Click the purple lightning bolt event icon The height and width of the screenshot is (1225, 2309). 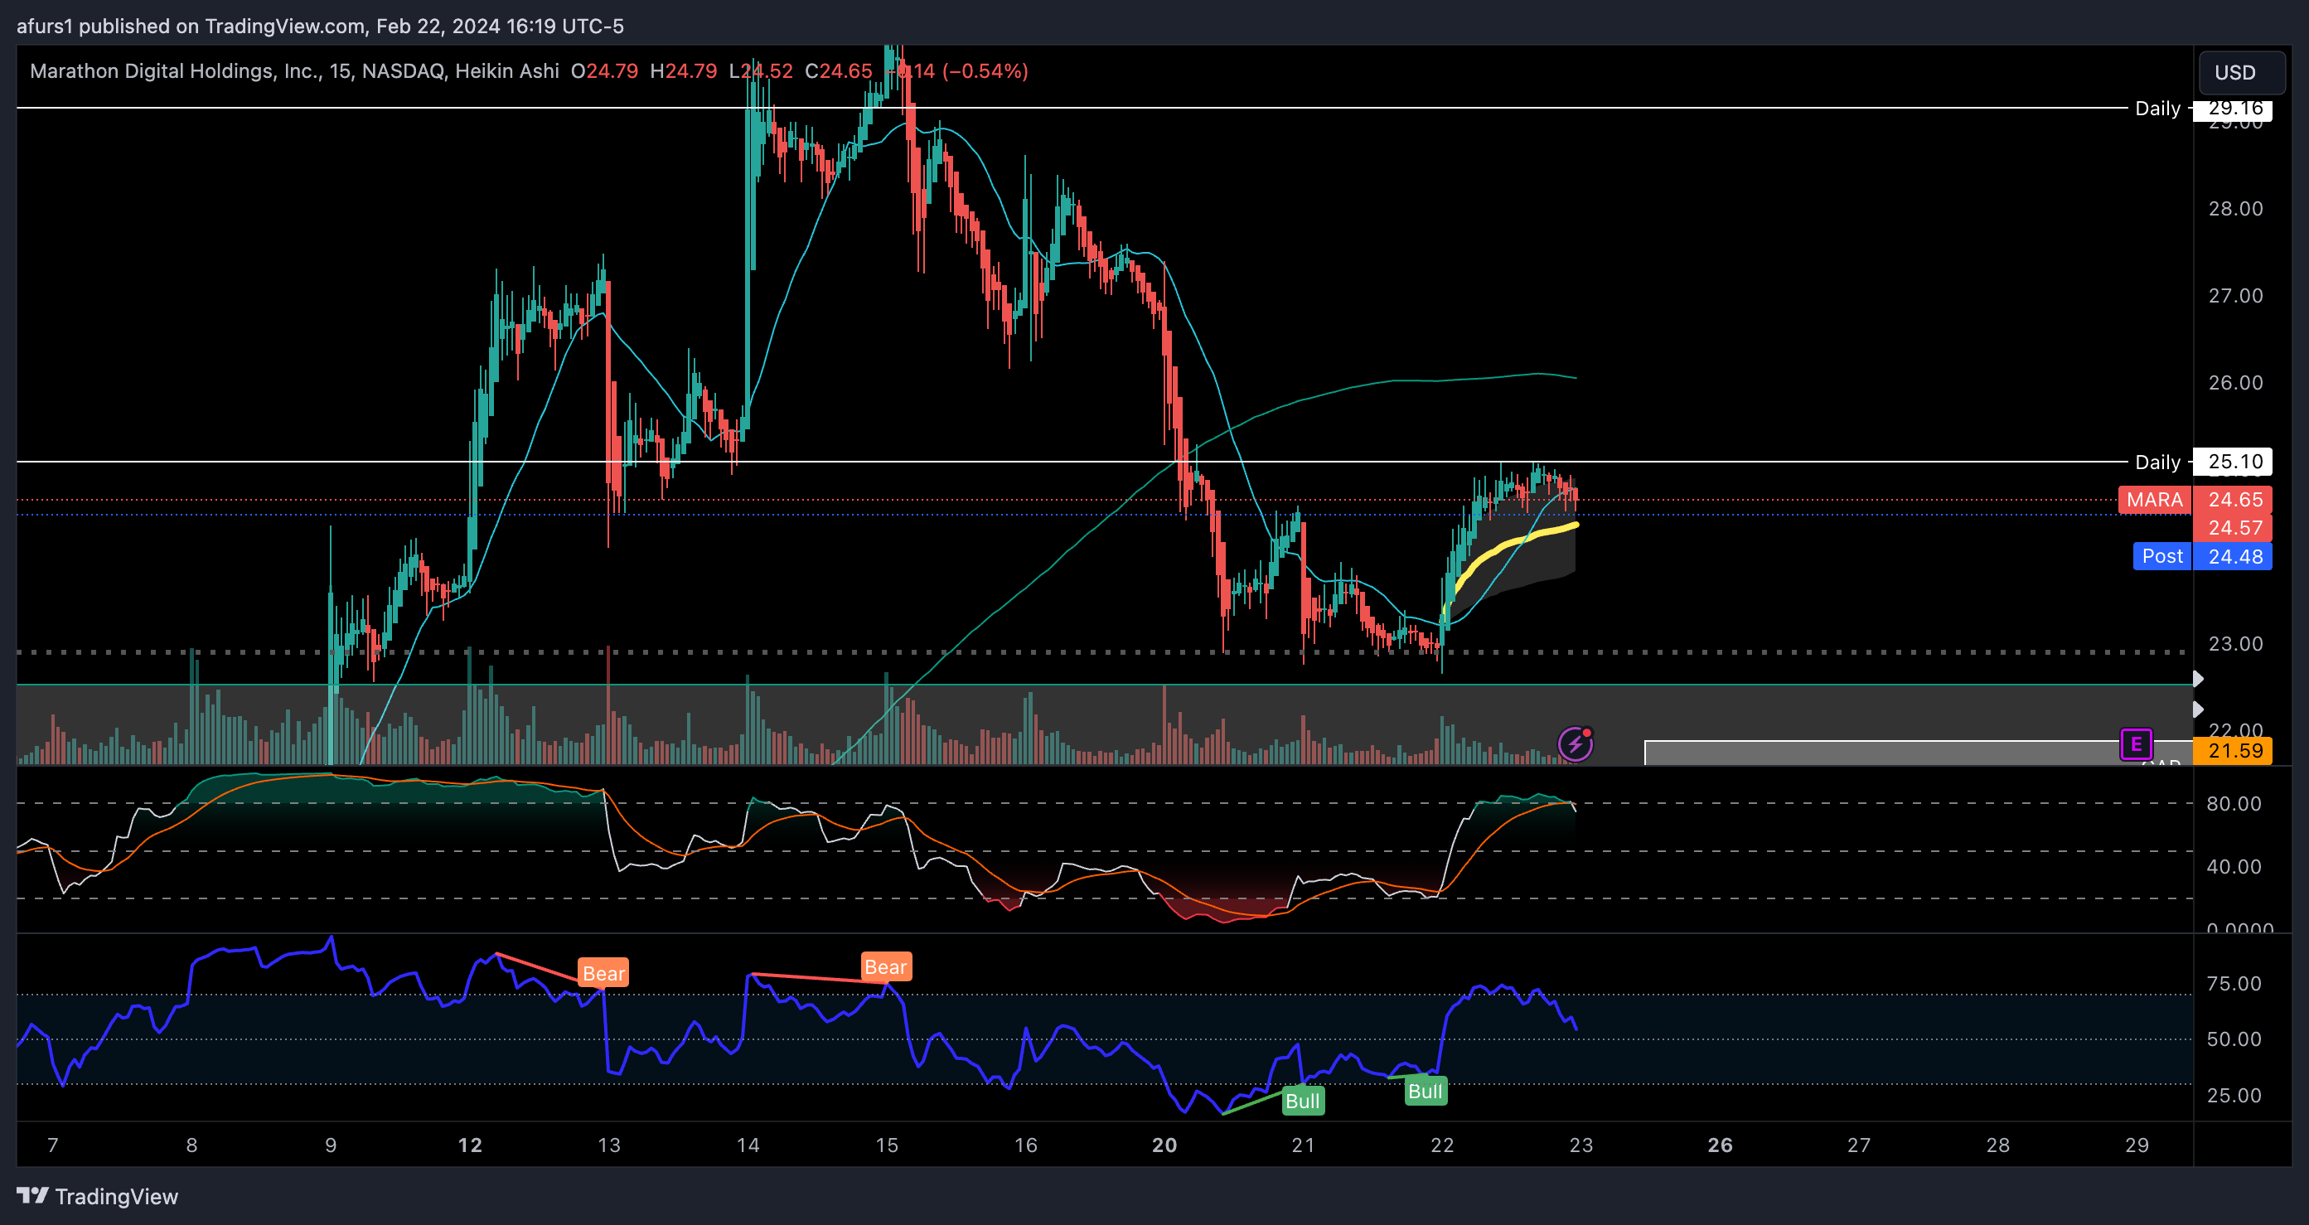(1575, 743)
